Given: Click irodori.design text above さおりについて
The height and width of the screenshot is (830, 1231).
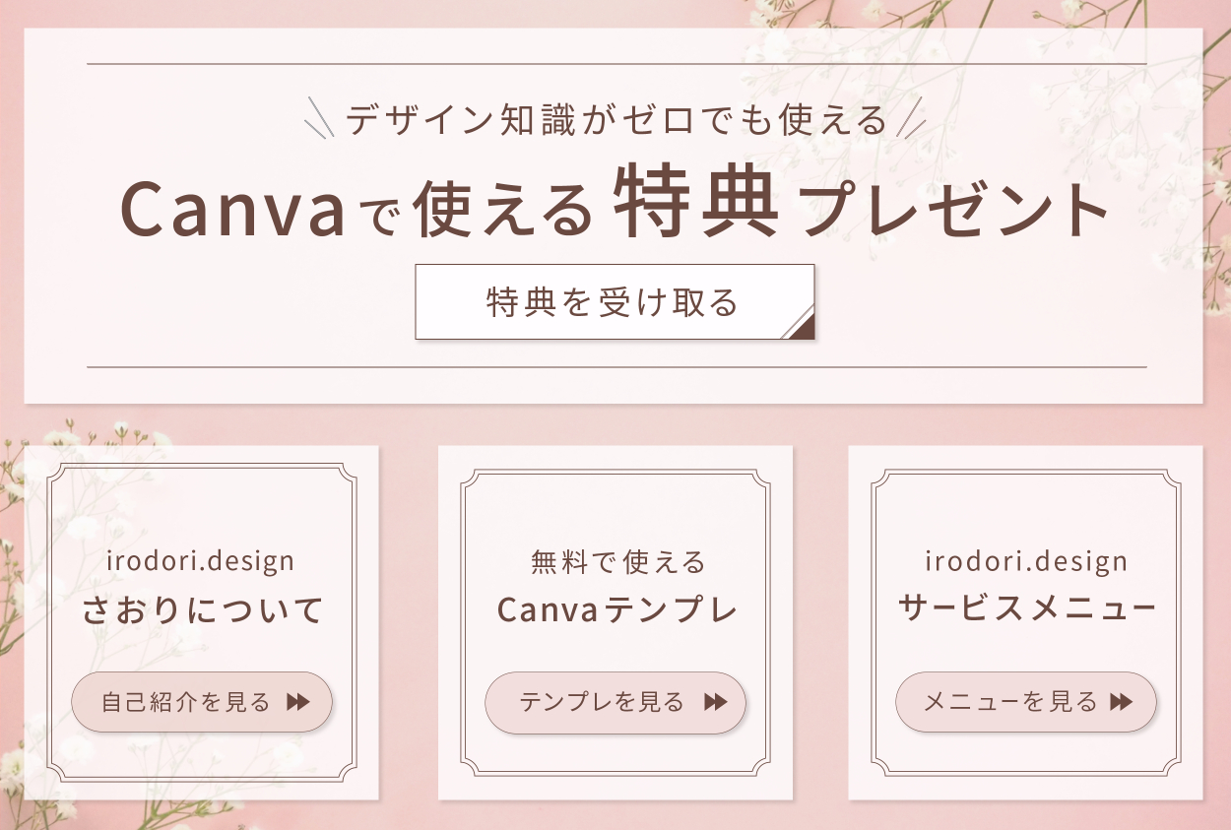Looking at the screenshot, I should [x=201, y=561].
